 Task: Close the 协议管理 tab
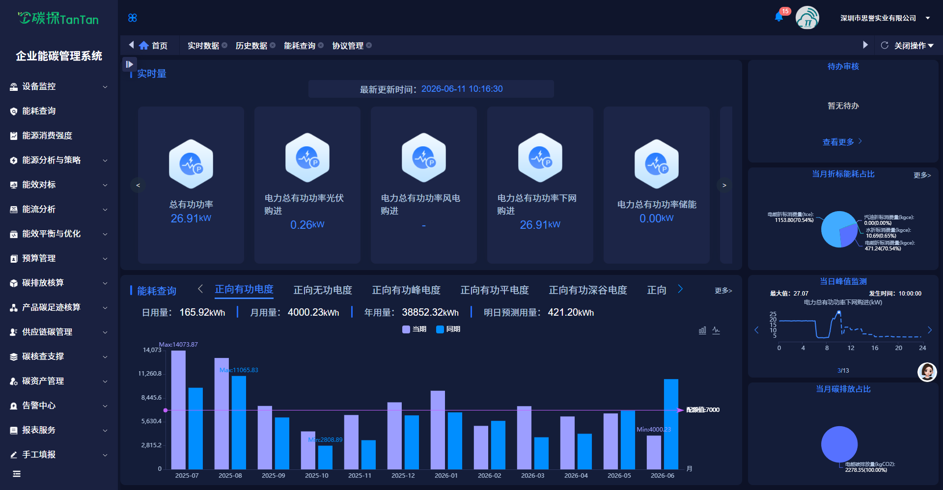[x=369, y=45]
